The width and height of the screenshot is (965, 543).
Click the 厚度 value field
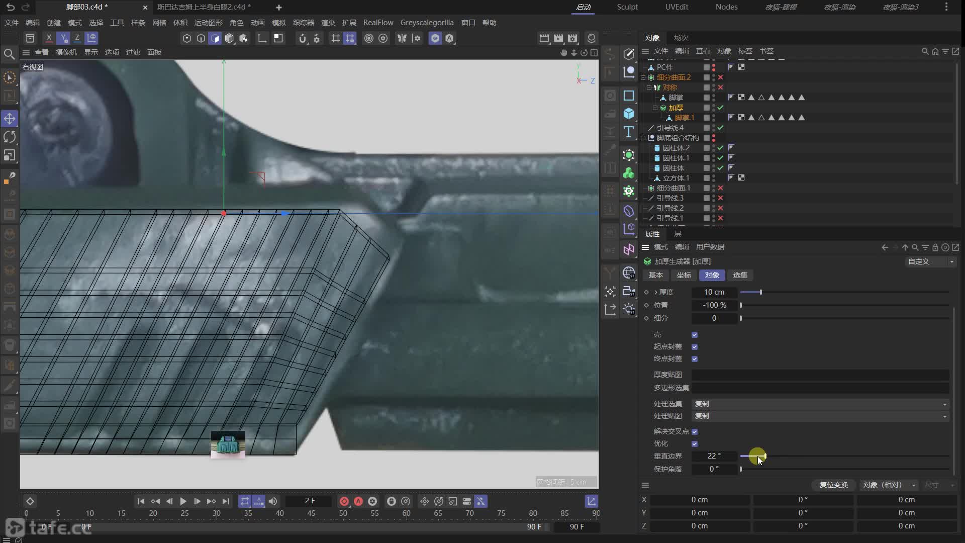714,292
